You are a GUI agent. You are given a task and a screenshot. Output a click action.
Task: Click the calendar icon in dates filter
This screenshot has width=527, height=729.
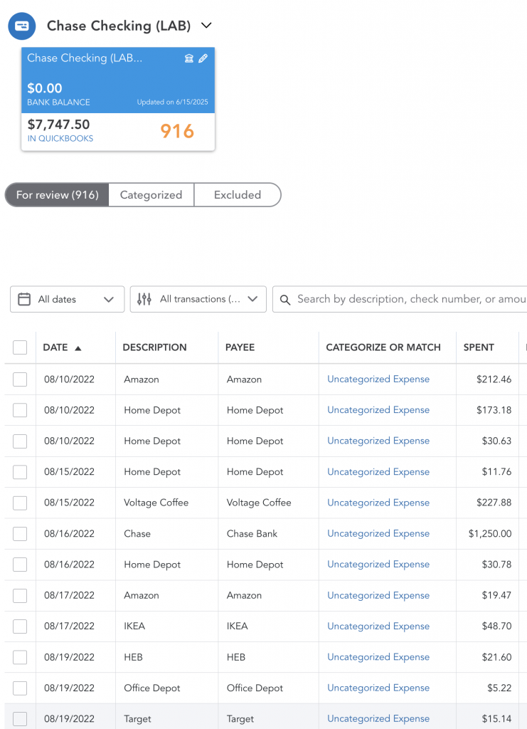24,299
